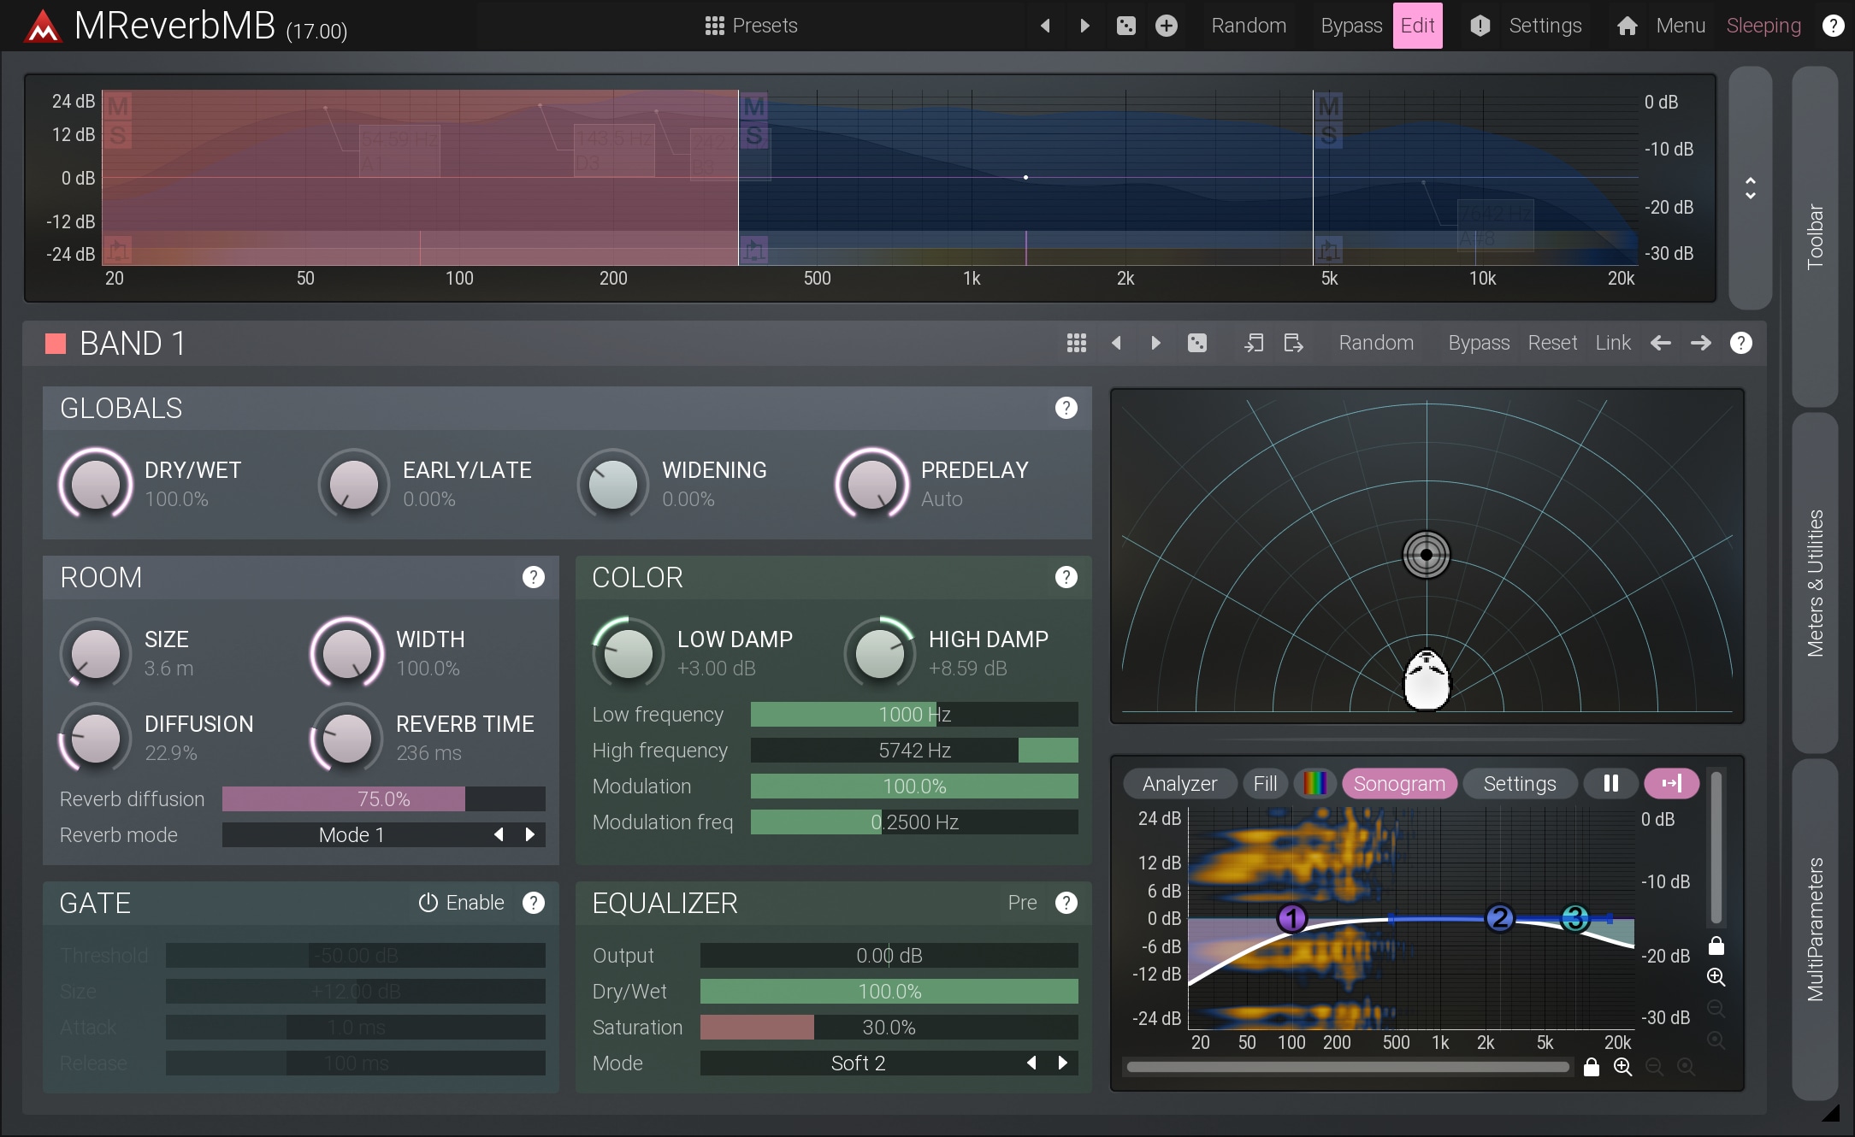This screenshot has height=1137, width=1855.
Task: Click the band random dice icon
Action: (x=1196, y=343)
